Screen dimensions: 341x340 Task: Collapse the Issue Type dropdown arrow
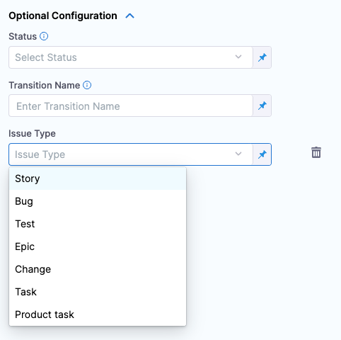[x=238, y=154]
